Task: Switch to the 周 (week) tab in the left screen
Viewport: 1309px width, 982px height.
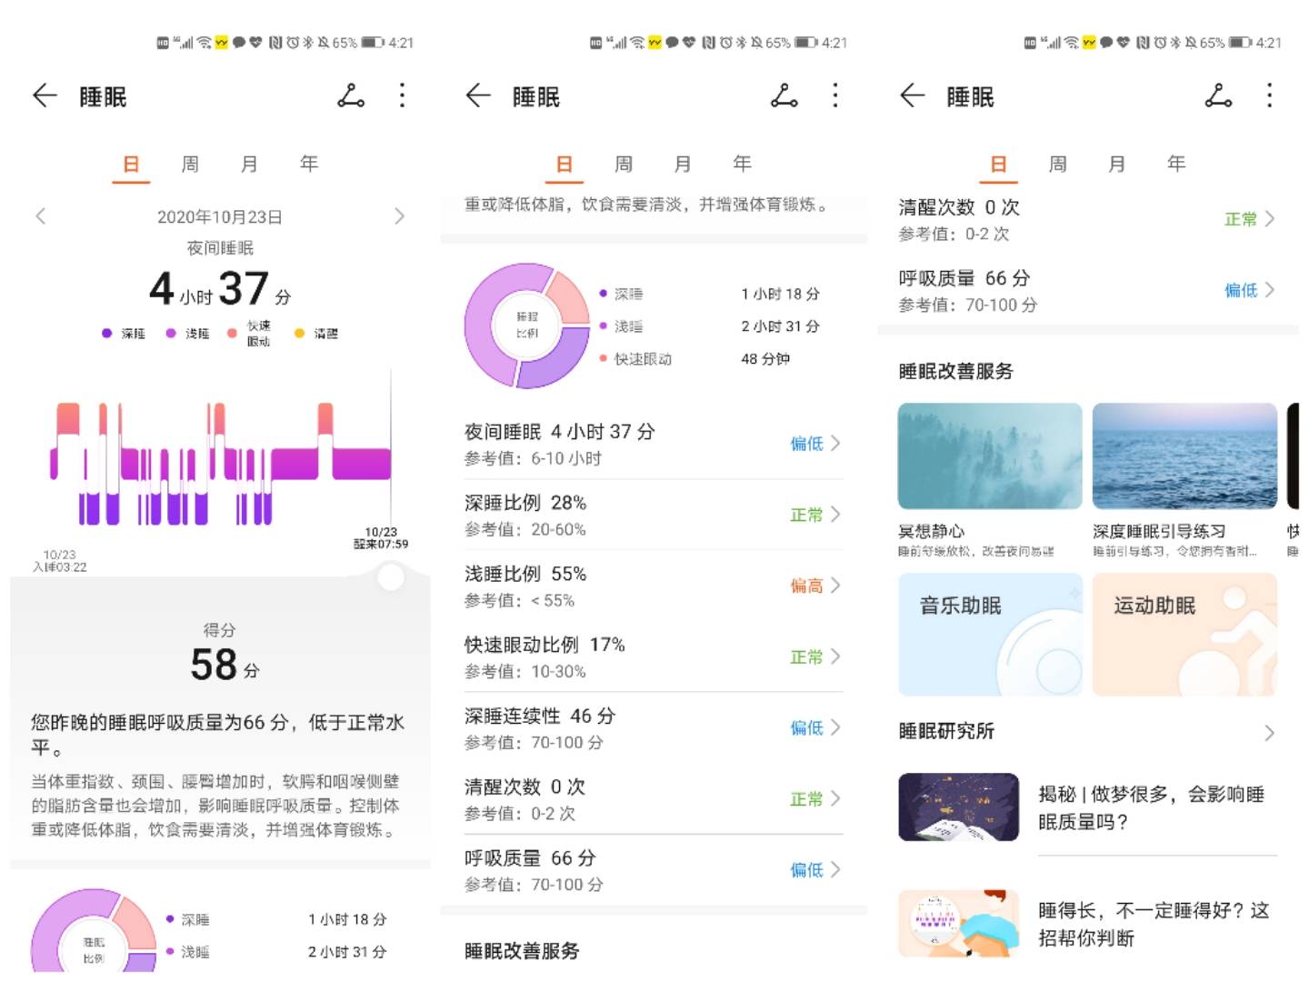Action: (190, 164)
